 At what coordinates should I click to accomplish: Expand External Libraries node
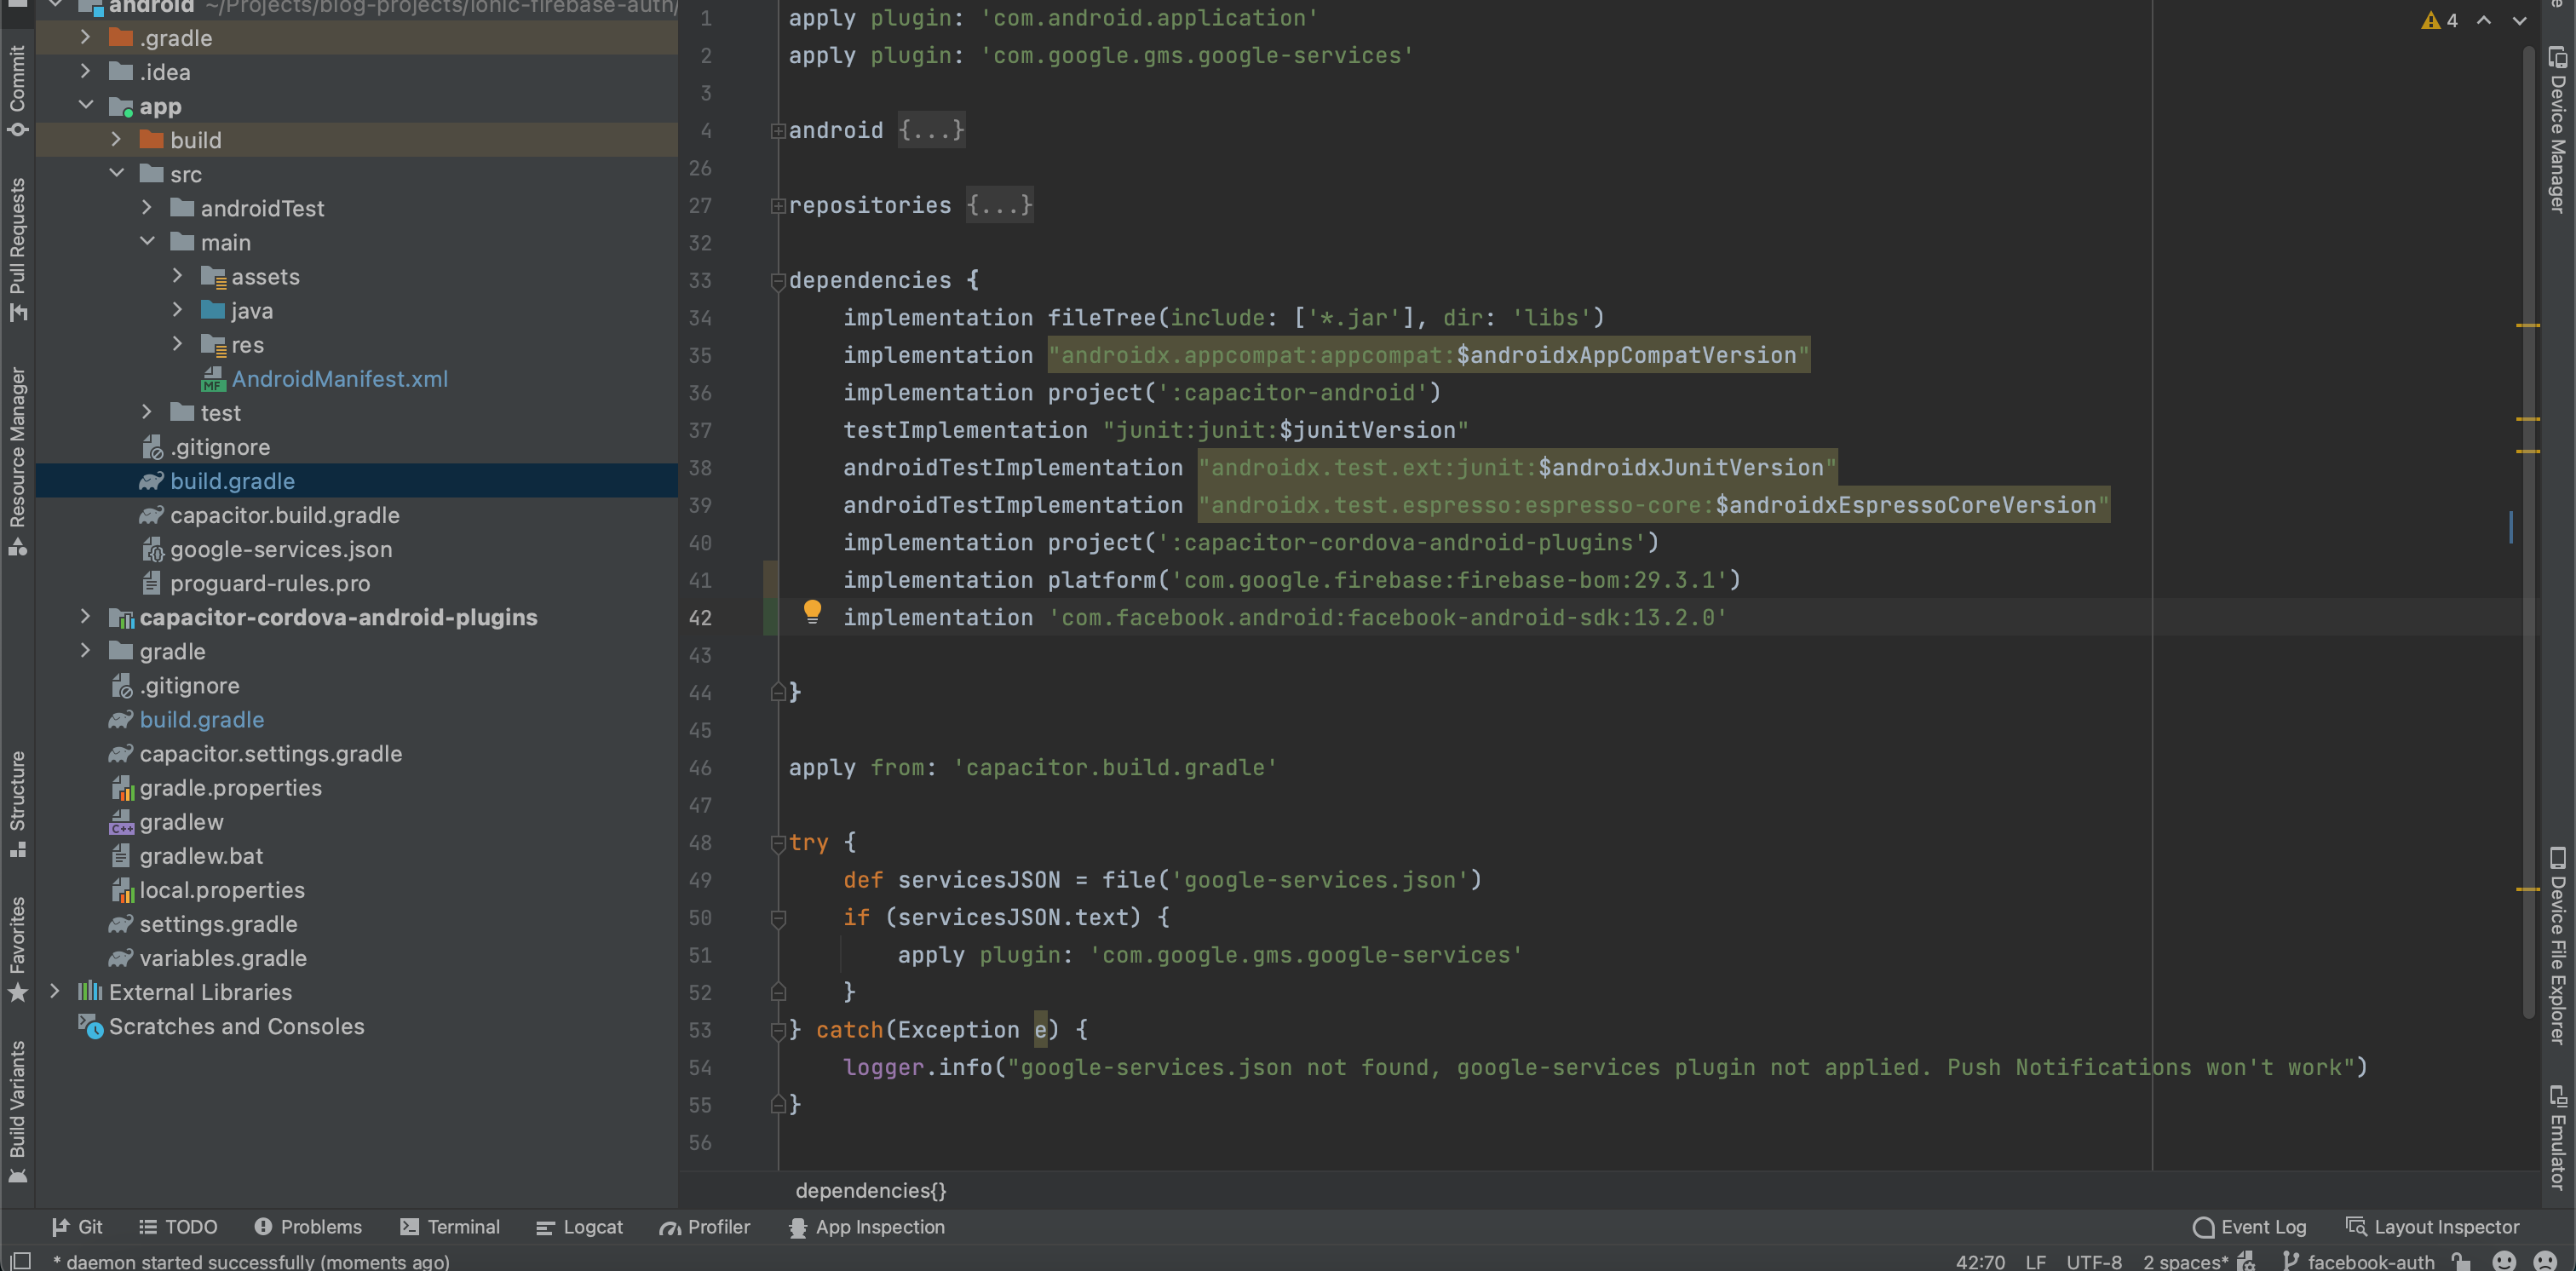pos(55,991)
